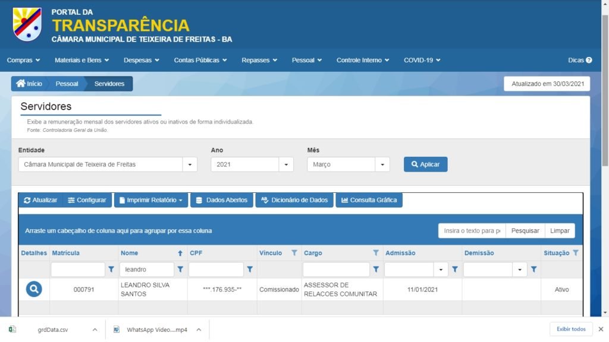Open the Mês dropdown showing Março
Image resolution: width=609 pixels, height=342 pixels.
382,164
